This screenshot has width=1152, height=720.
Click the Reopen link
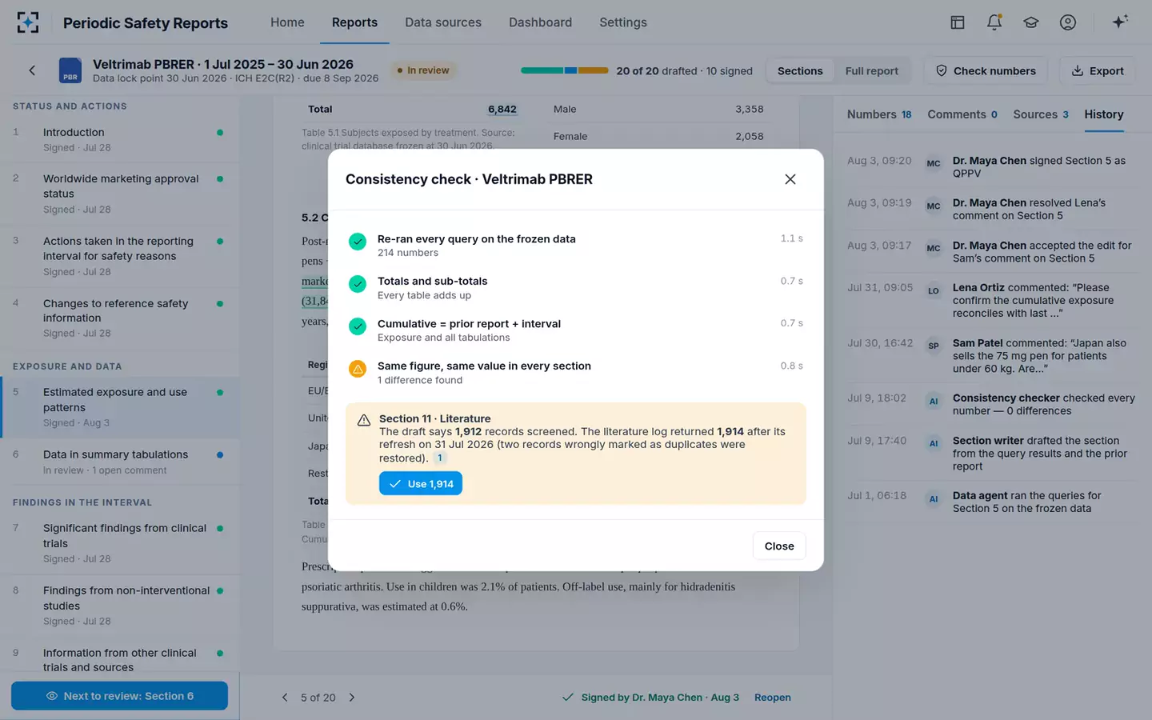[773, 698]
